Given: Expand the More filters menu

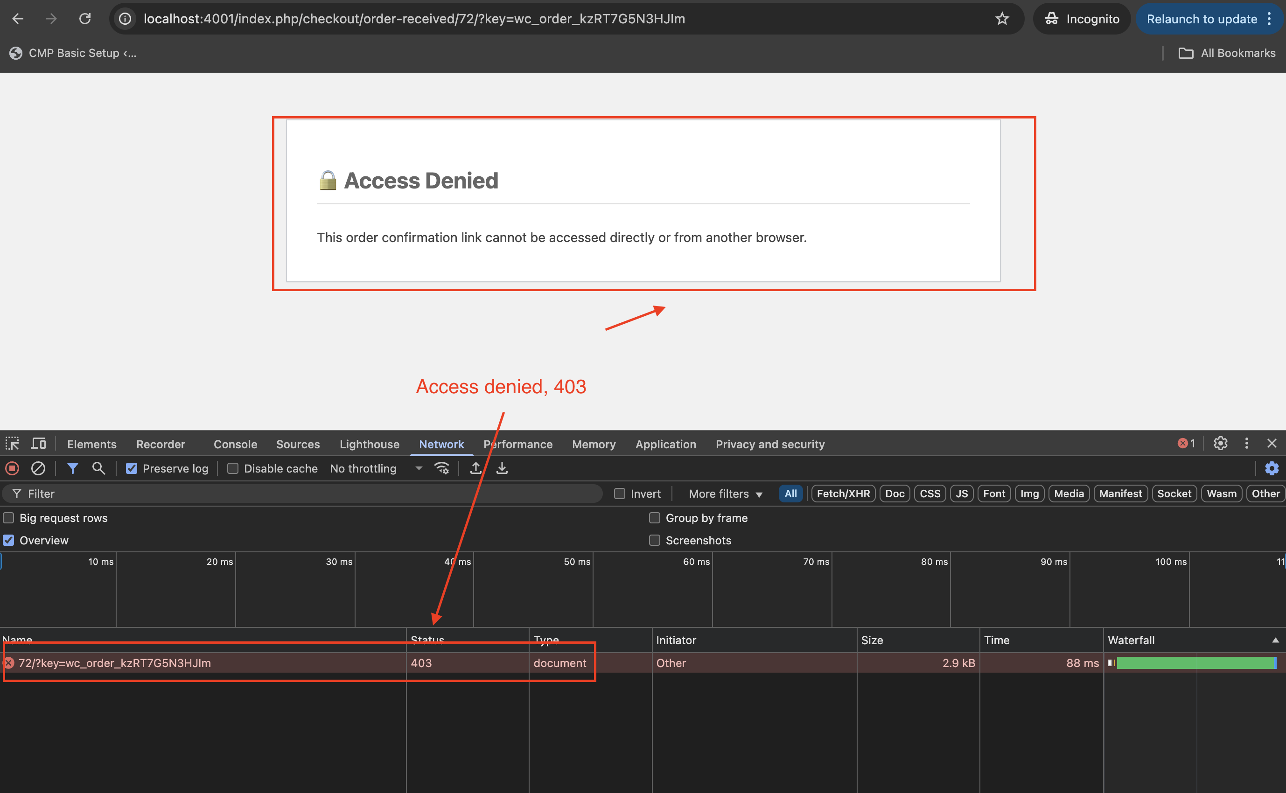Looking at the screenshot, I should [724, 494].
